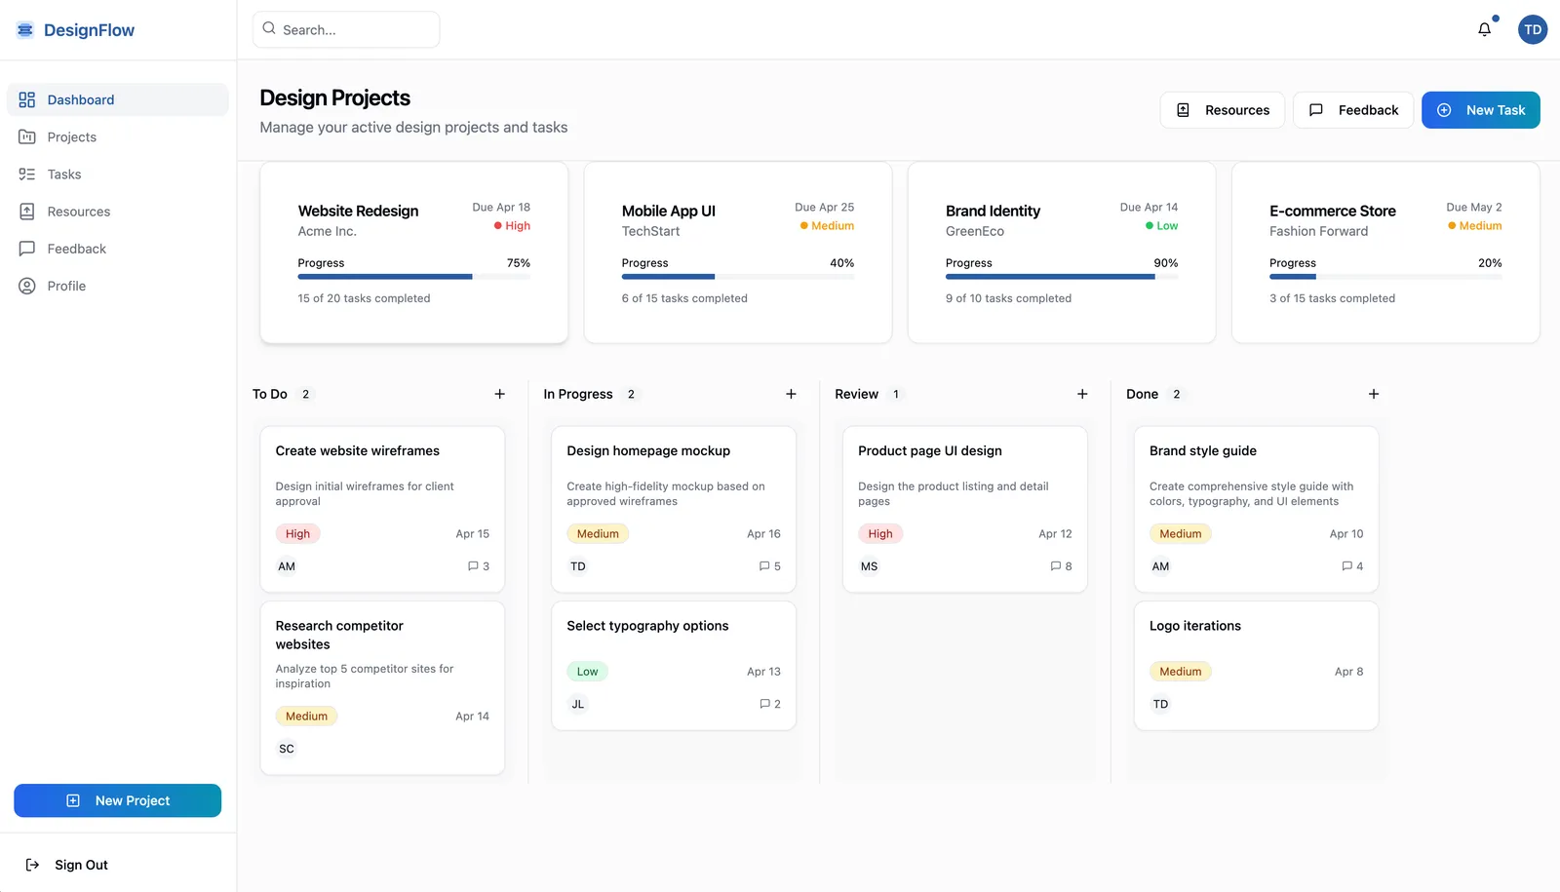Add a task to the Done column
This screenshot has width=1560, height=892.
pos(1374,394)
